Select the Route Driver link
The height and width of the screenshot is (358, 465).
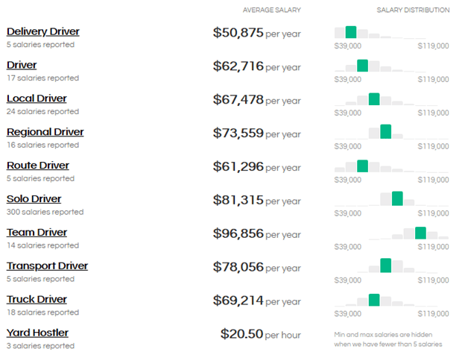tap(37, 166)
